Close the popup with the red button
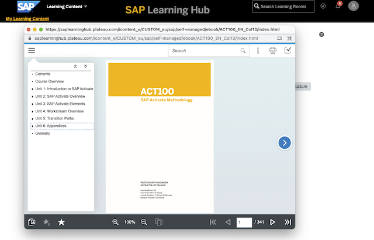 29,29
